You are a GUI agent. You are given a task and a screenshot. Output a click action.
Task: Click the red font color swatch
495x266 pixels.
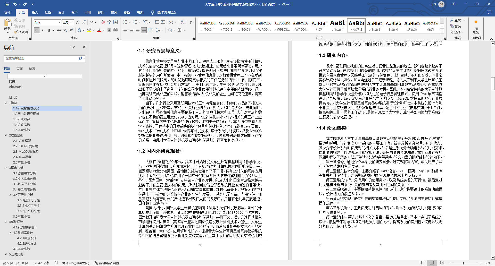pyautogui.click(x=99, y=30)
